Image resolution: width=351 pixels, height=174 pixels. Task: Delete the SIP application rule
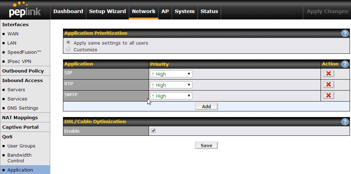328,73
